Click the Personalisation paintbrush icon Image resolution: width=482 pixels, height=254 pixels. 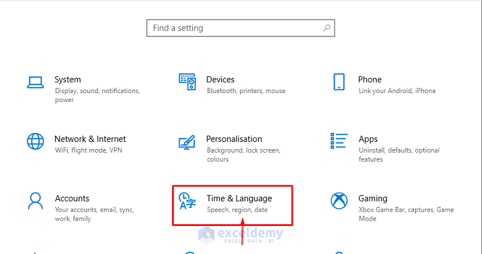(x=188, y=143)
